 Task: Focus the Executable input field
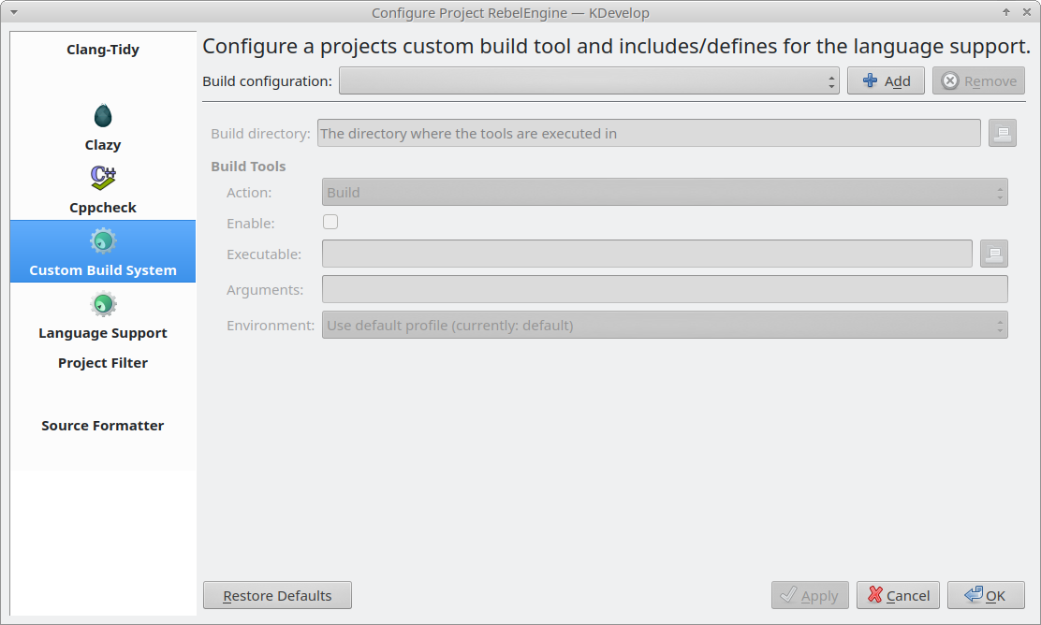(647, 254)
